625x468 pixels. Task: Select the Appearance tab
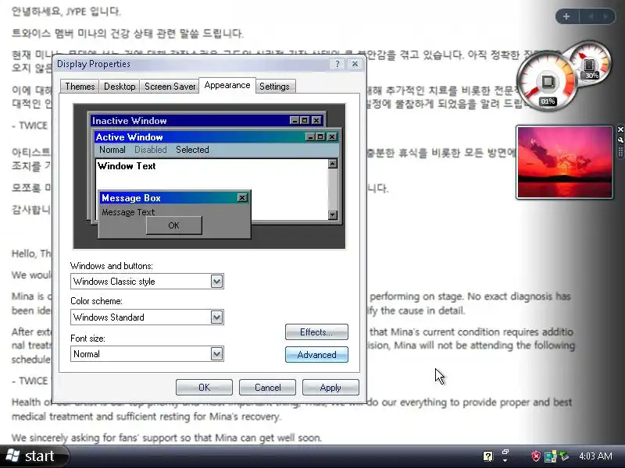(227, 85)
